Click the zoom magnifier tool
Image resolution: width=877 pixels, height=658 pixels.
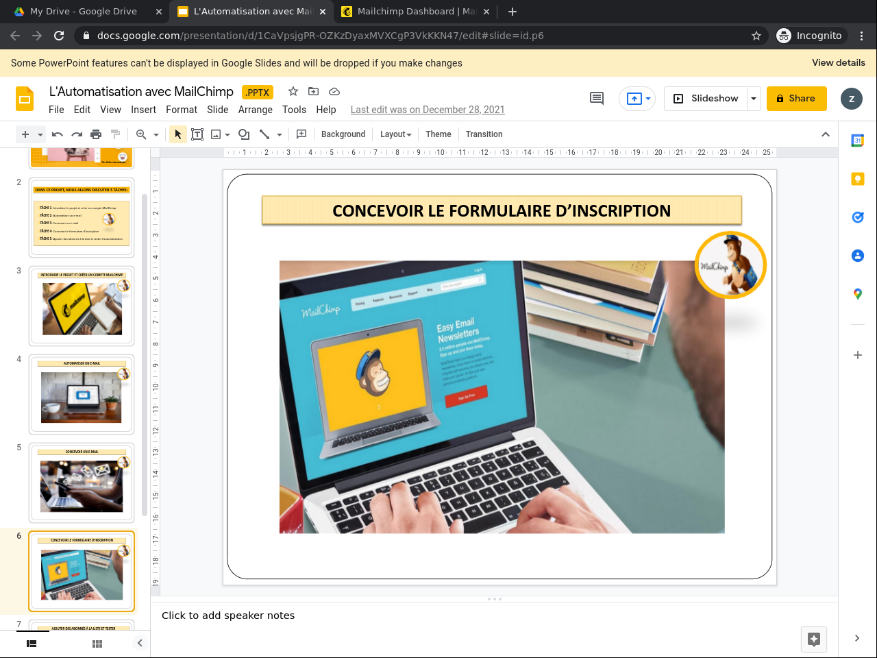point(141,134)
